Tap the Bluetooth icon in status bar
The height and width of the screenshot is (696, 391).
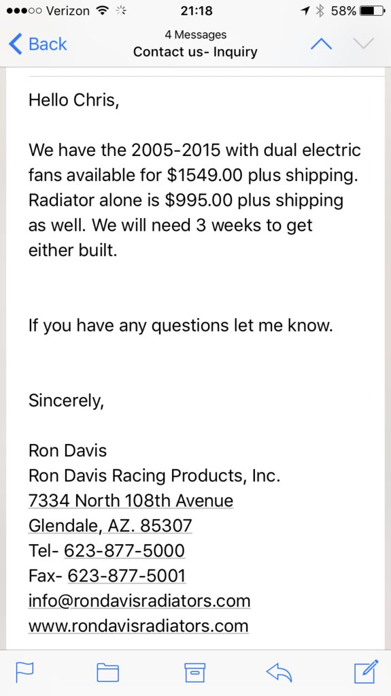[320, 11]
